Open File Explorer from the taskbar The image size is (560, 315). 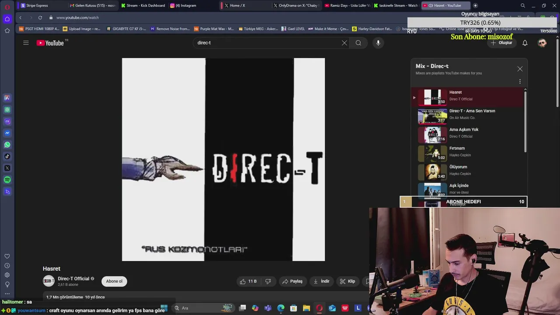[306, 308]
